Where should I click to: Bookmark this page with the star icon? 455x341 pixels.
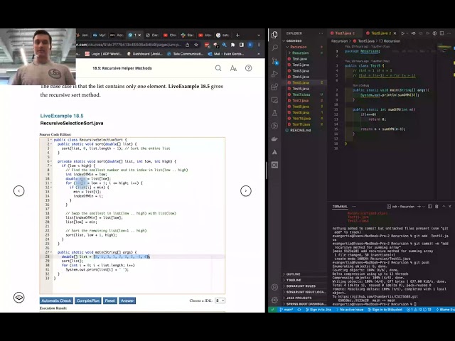[196, 45]
